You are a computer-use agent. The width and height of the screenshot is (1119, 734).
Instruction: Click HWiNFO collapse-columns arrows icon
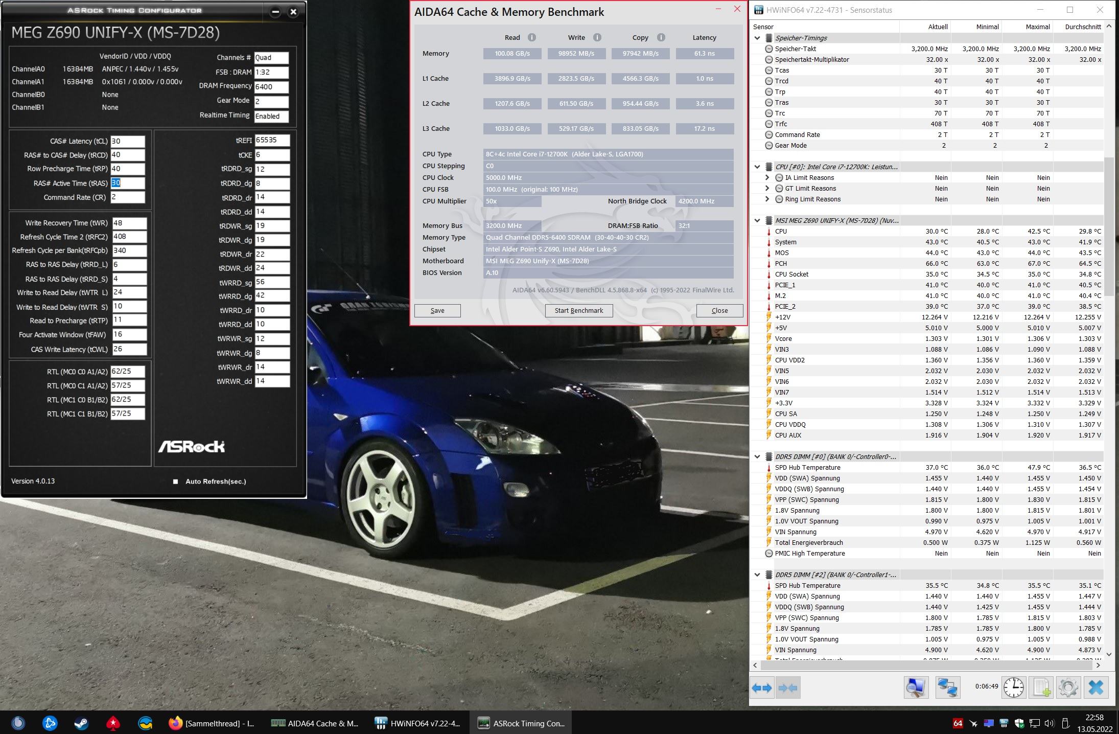tap(787, 688)
